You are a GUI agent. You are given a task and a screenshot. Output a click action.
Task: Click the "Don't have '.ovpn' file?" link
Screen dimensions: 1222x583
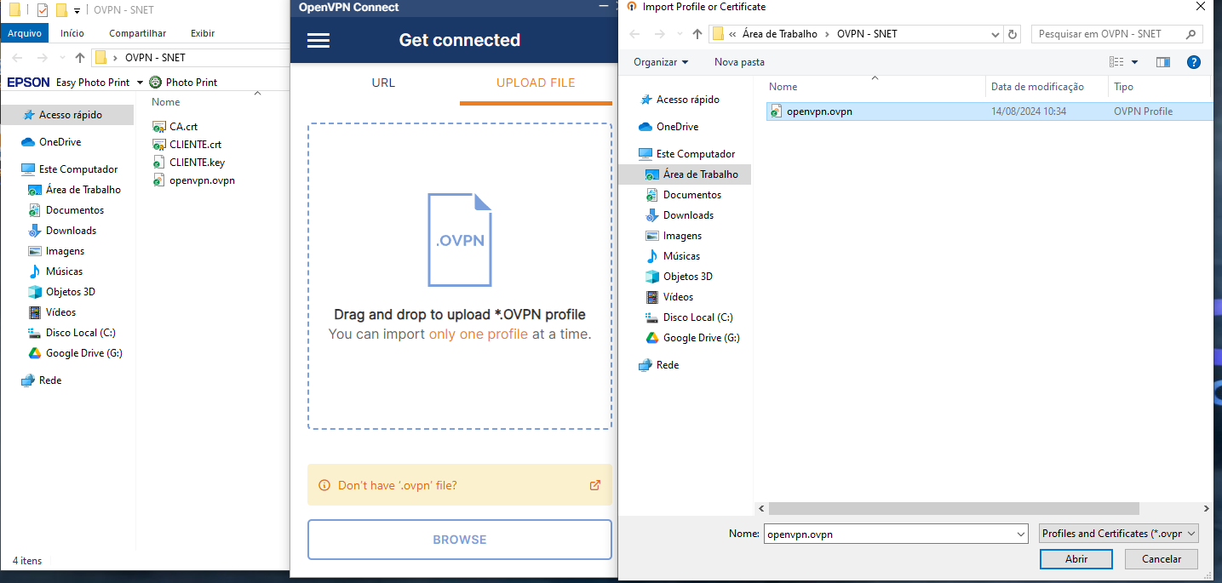[398, 485]
